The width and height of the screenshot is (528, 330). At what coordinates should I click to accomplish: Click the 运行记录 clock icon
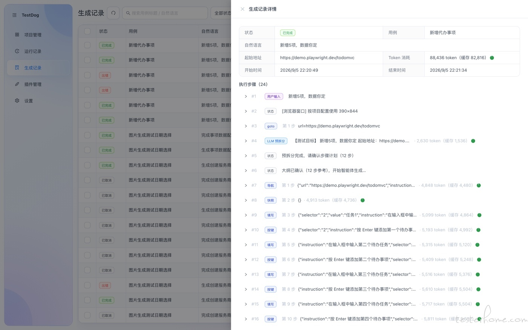(17, 51)
